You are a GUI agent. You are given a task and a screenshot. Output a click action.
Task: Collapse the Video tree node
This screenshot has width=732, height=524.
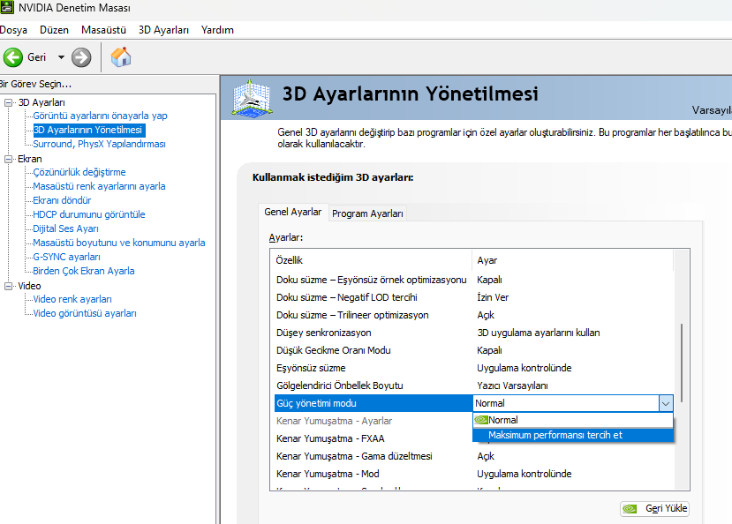pyautogui.click(x=9, y=286)
